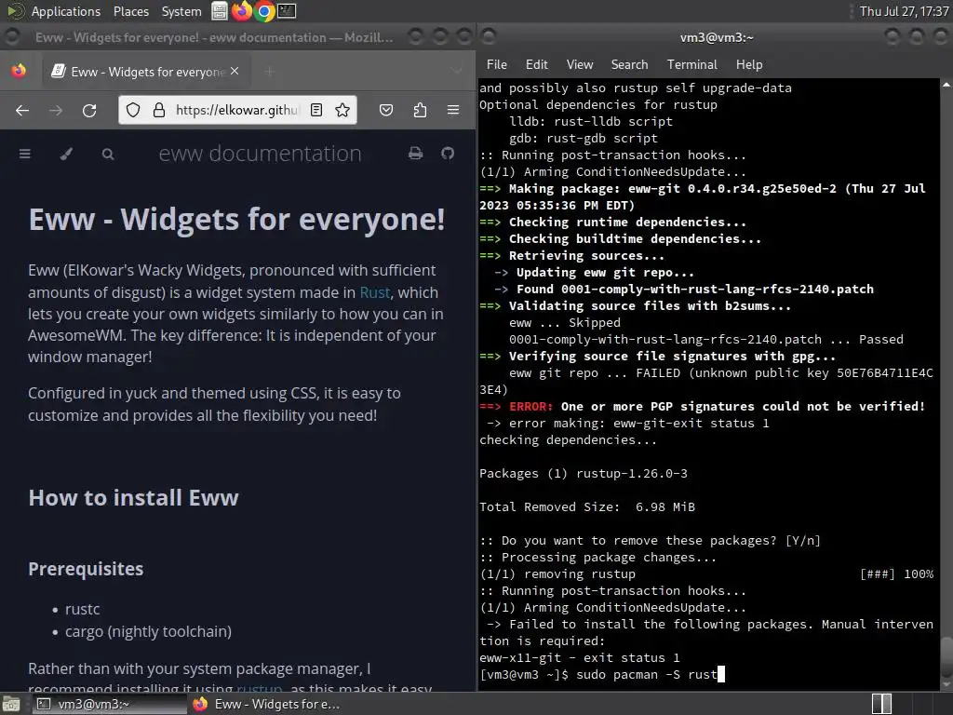
Task: Click 'cargo (nightly toolchain)' list item
Action: (148, 632)
